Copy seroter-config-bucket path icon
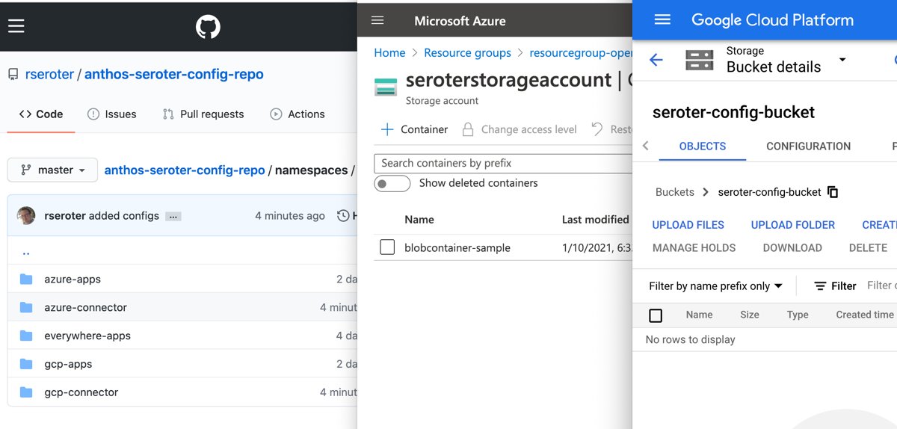The height and width of the screenshot is (429, 897). [833, 192]
